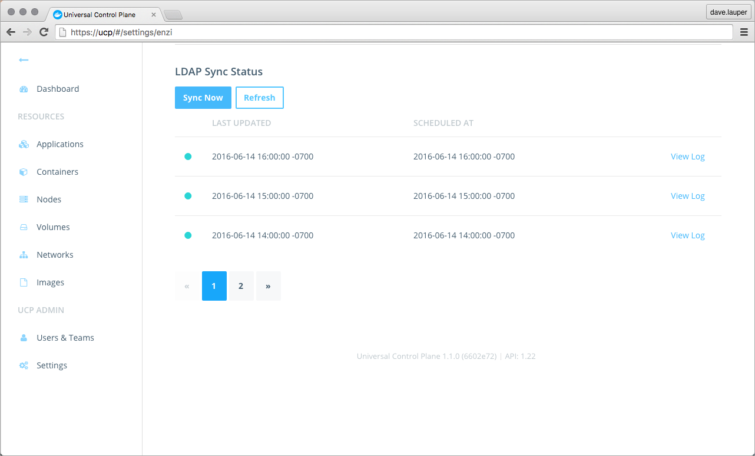This screenshot has height=456, width=755.
Task: Open the Chrome hamburger menu
Action: [x=744, y=32]
